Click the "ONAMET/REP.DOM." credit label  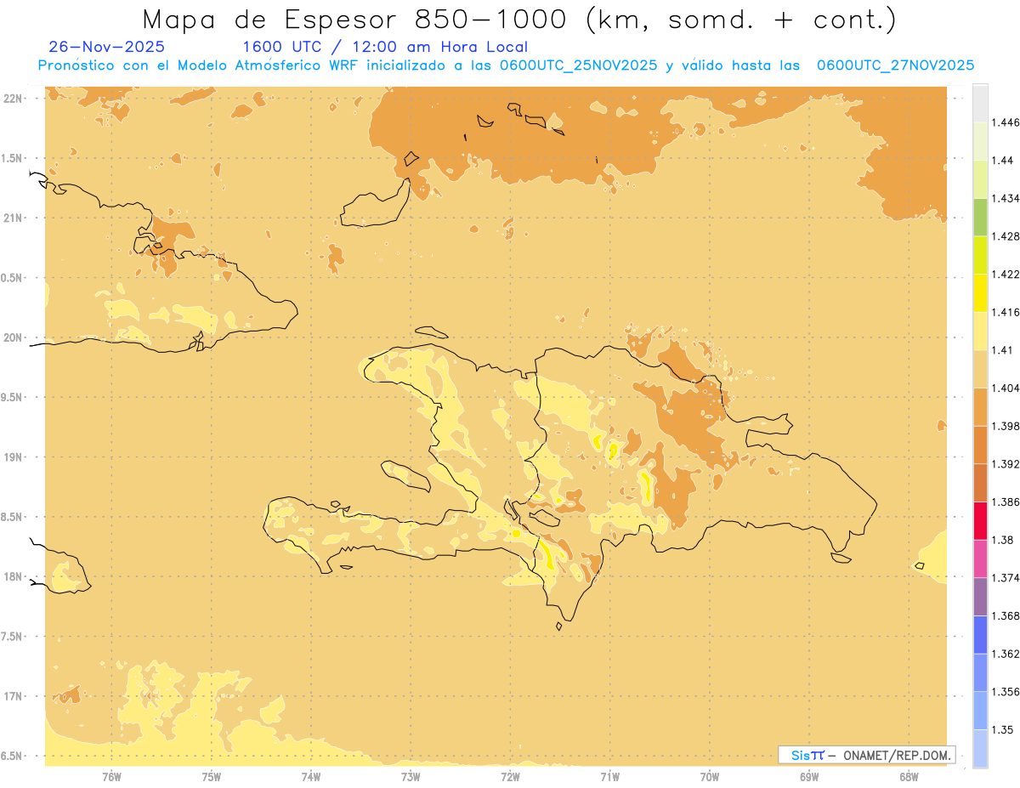point(898,755)
